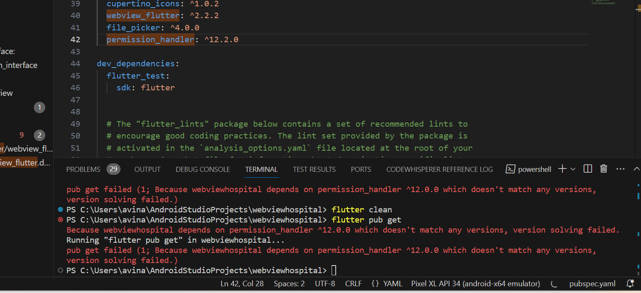641x293 pixels.
Task: Open the CODEWHISPERER REFERENCE LOG tab
Action: (x=440, y=169)
